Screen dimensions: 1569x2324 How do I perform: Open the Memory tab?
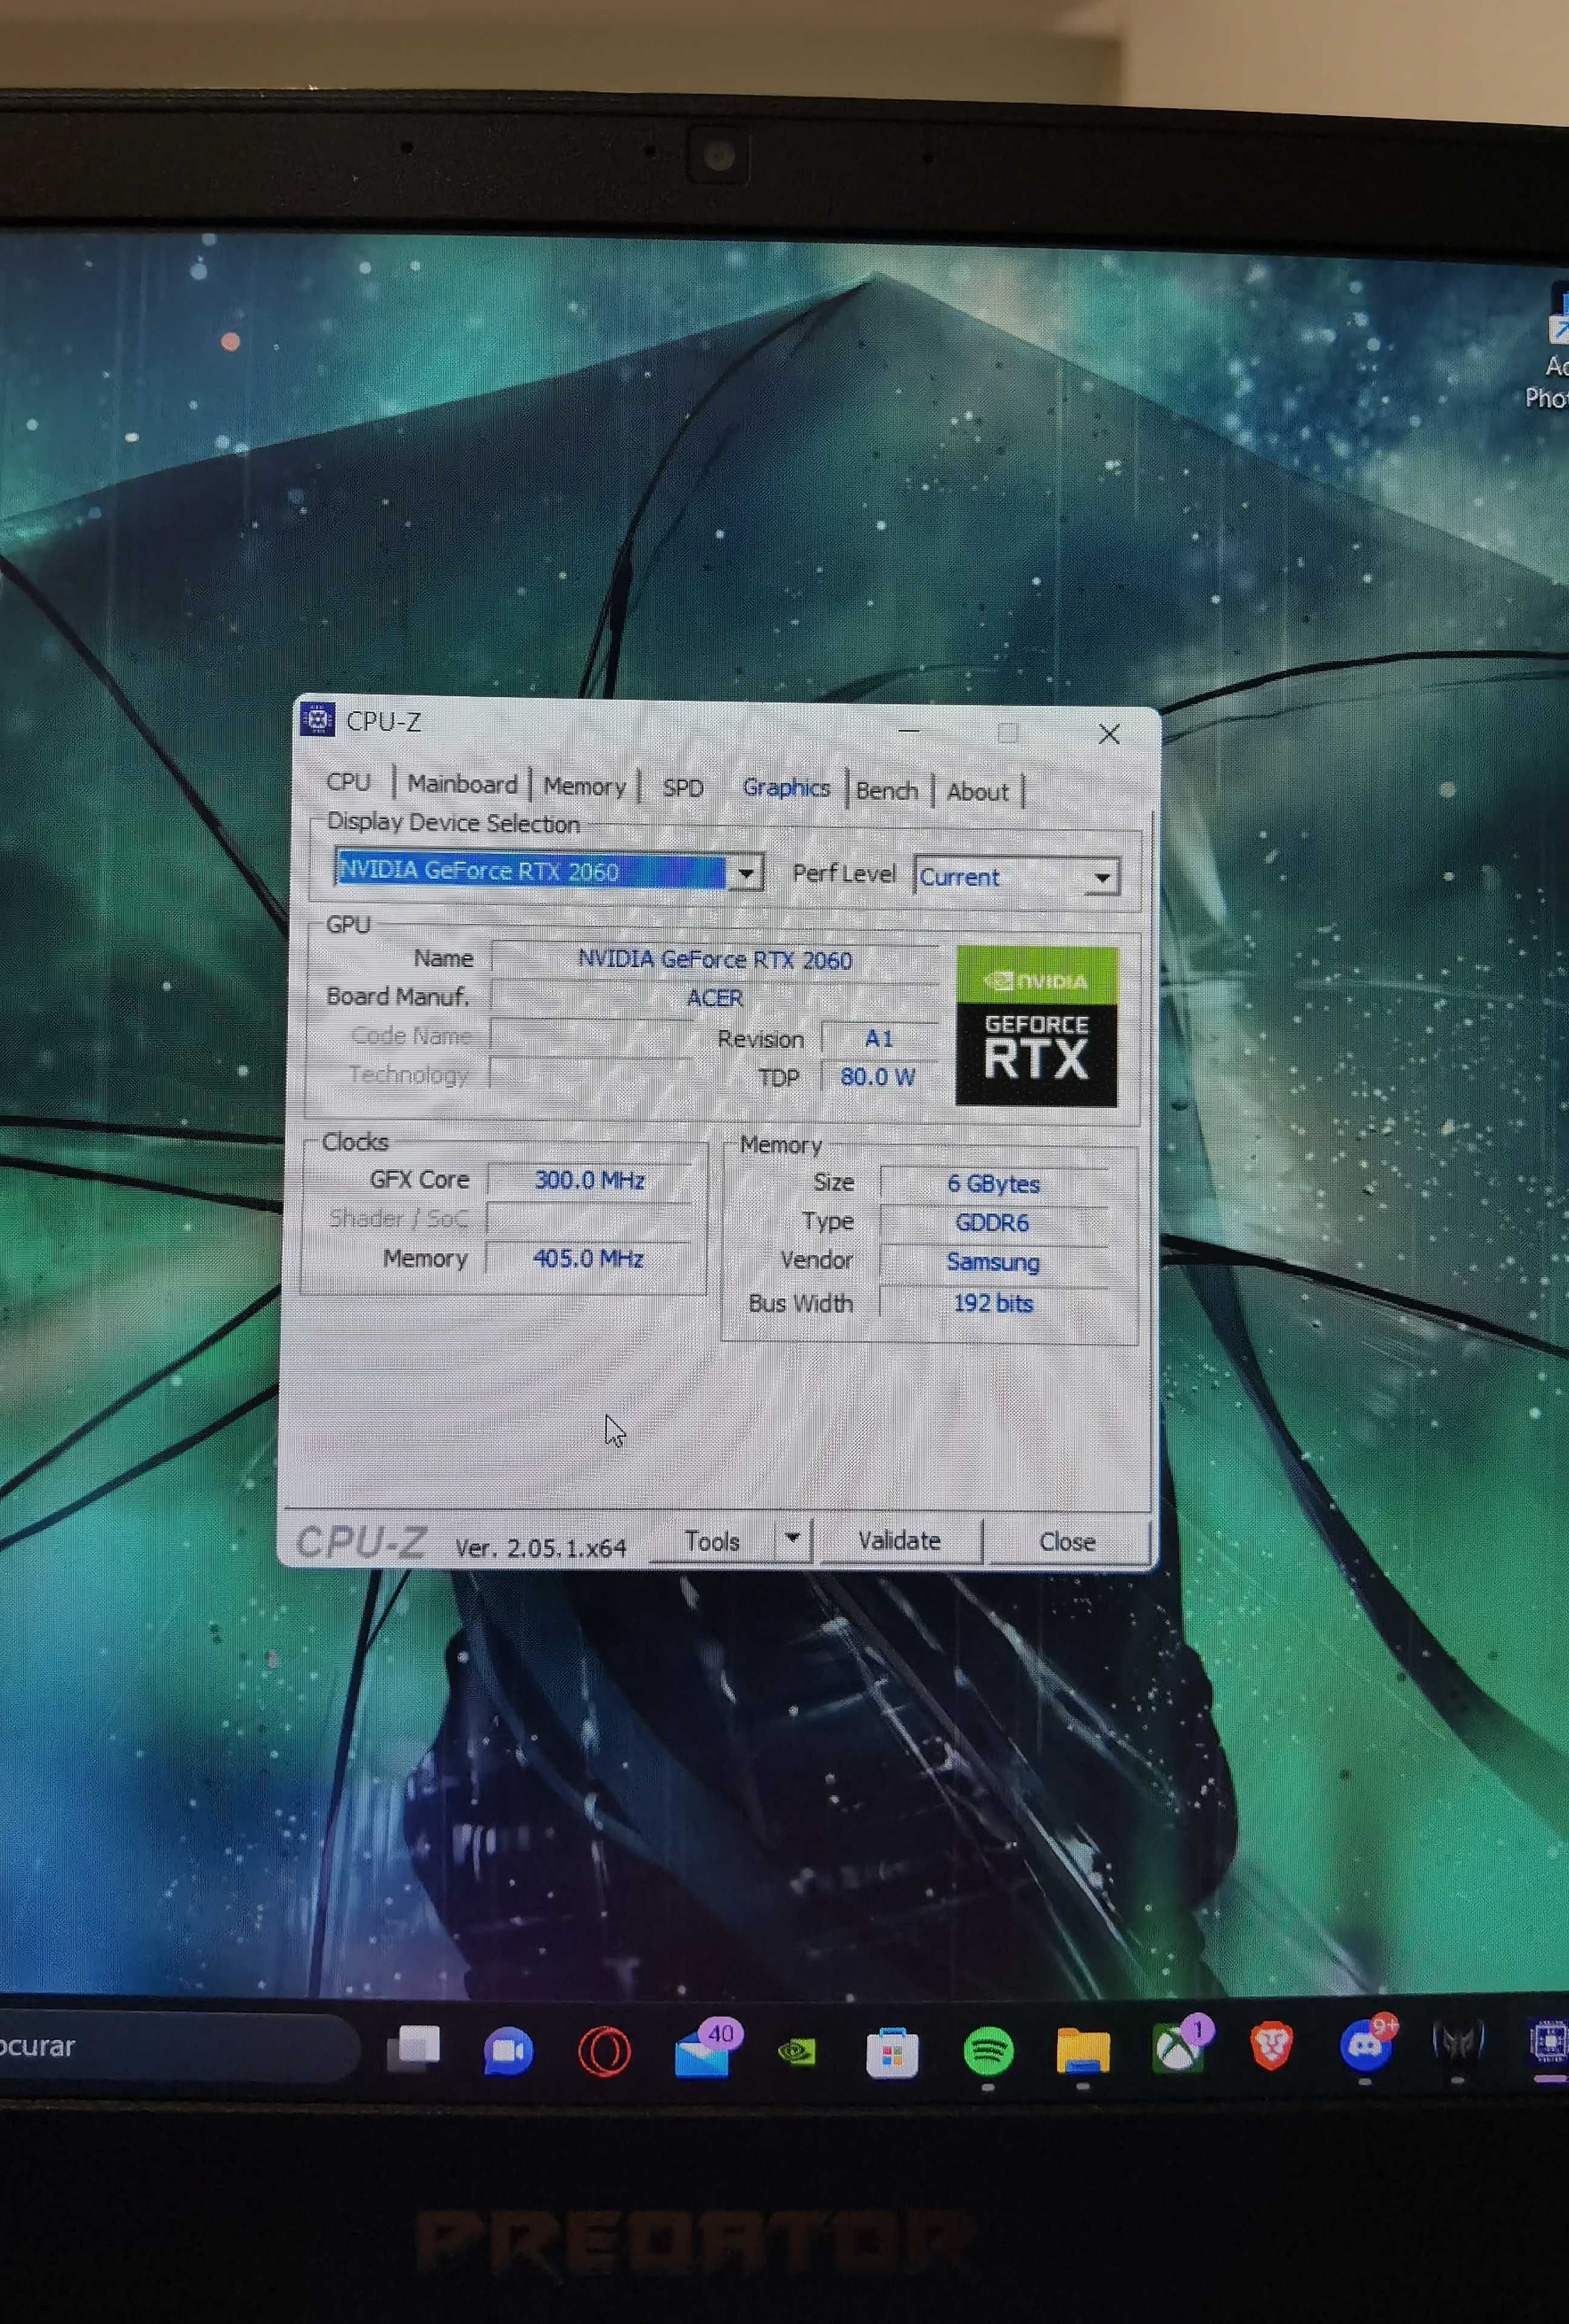tap(584, 786)
